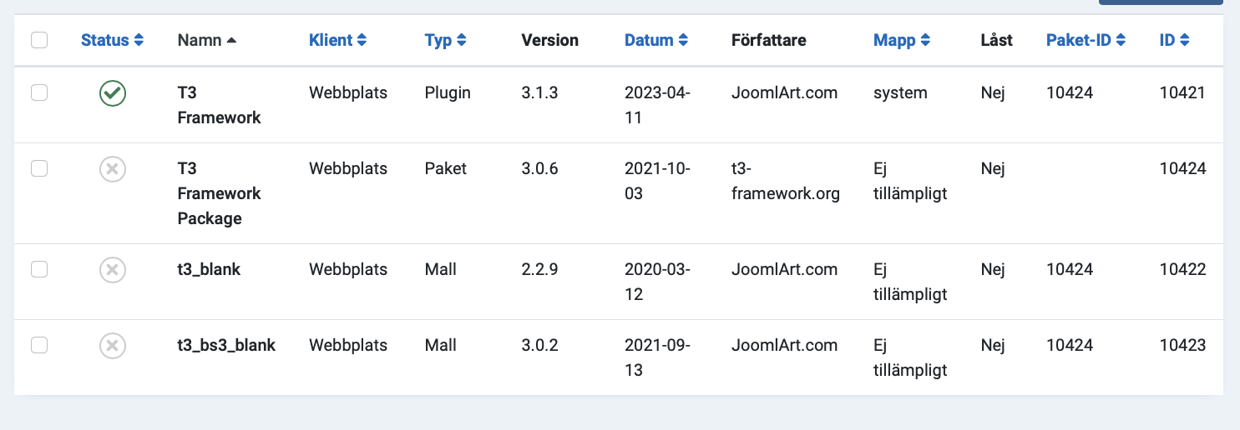This screenshot has height=430, width=1240.
Task: Click the Namn column header
Action: (x=200, y=40)
